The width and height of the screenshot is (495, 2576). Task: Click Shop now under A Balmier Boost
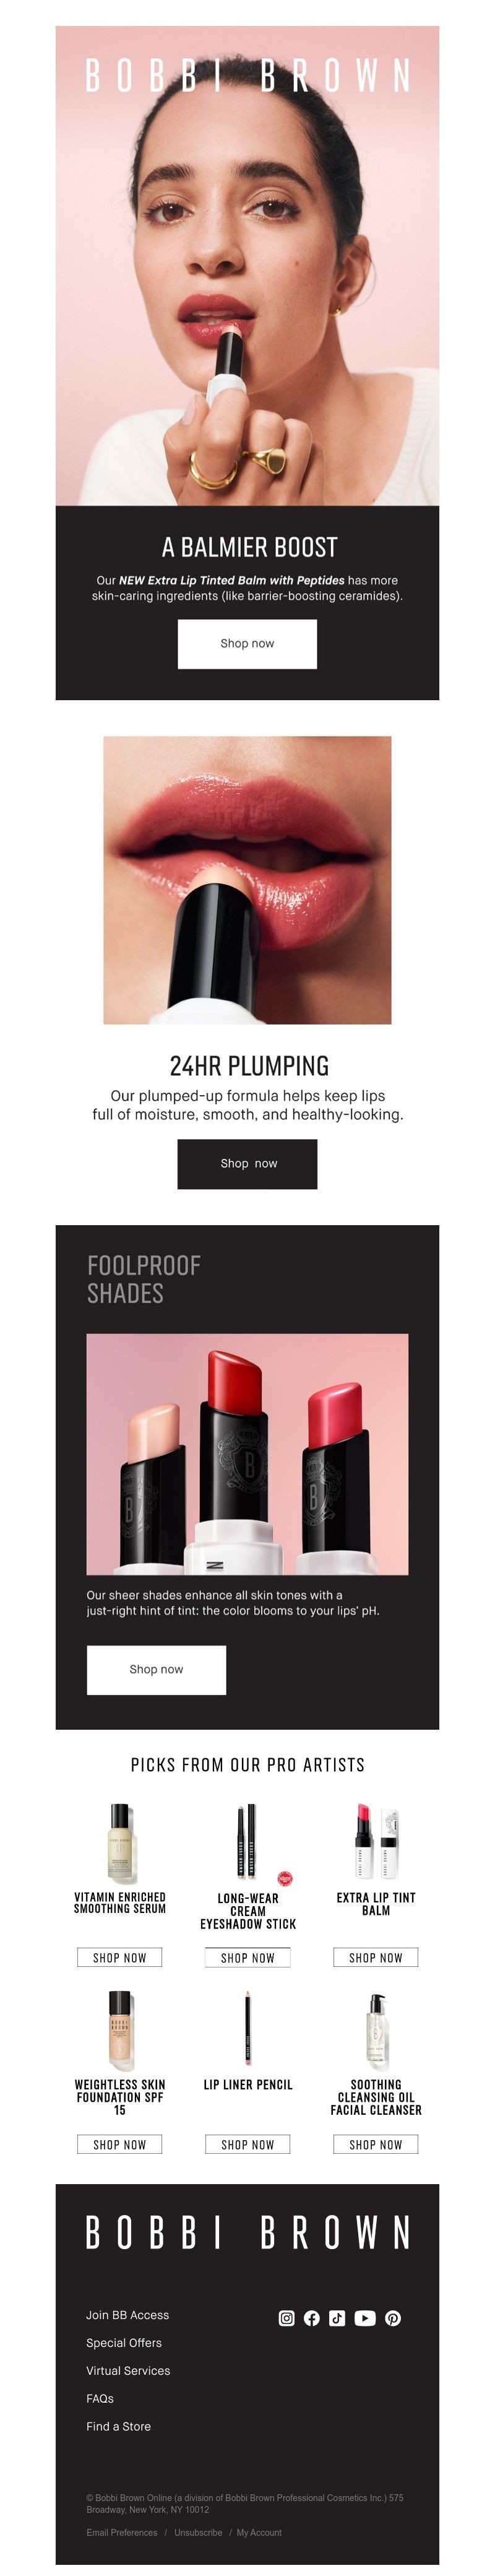click(247, 644)
